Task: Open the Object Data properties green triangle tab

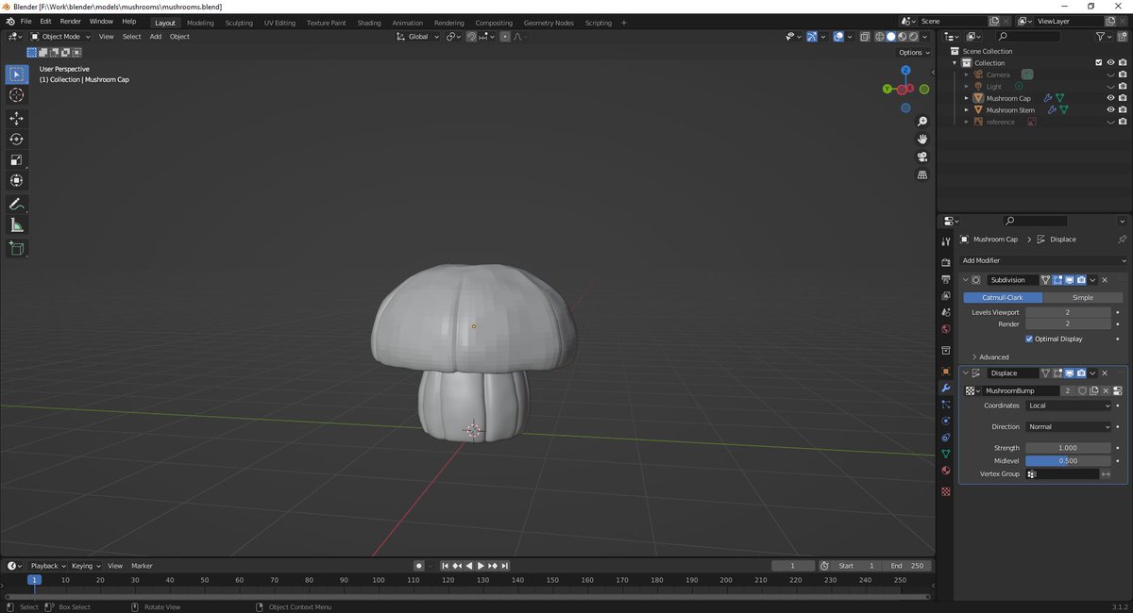Action: 946,454
